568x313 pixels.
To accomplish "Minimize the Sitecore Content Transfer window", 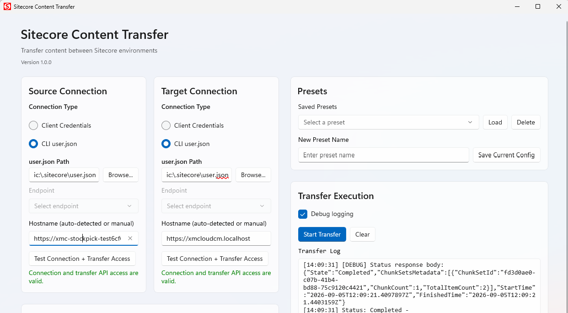I will coord(517,6).
